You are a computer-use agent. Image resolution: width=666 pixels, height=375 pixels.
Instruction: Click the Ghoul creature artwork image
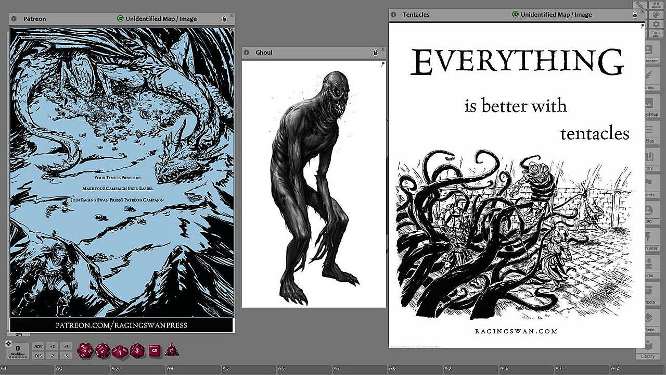point(314,184)
